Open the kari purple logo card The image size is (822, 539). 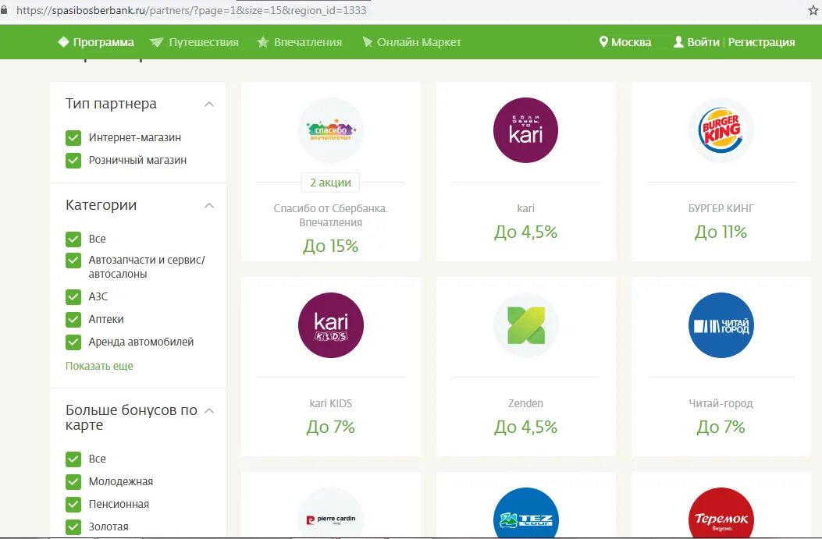[526, 130]
